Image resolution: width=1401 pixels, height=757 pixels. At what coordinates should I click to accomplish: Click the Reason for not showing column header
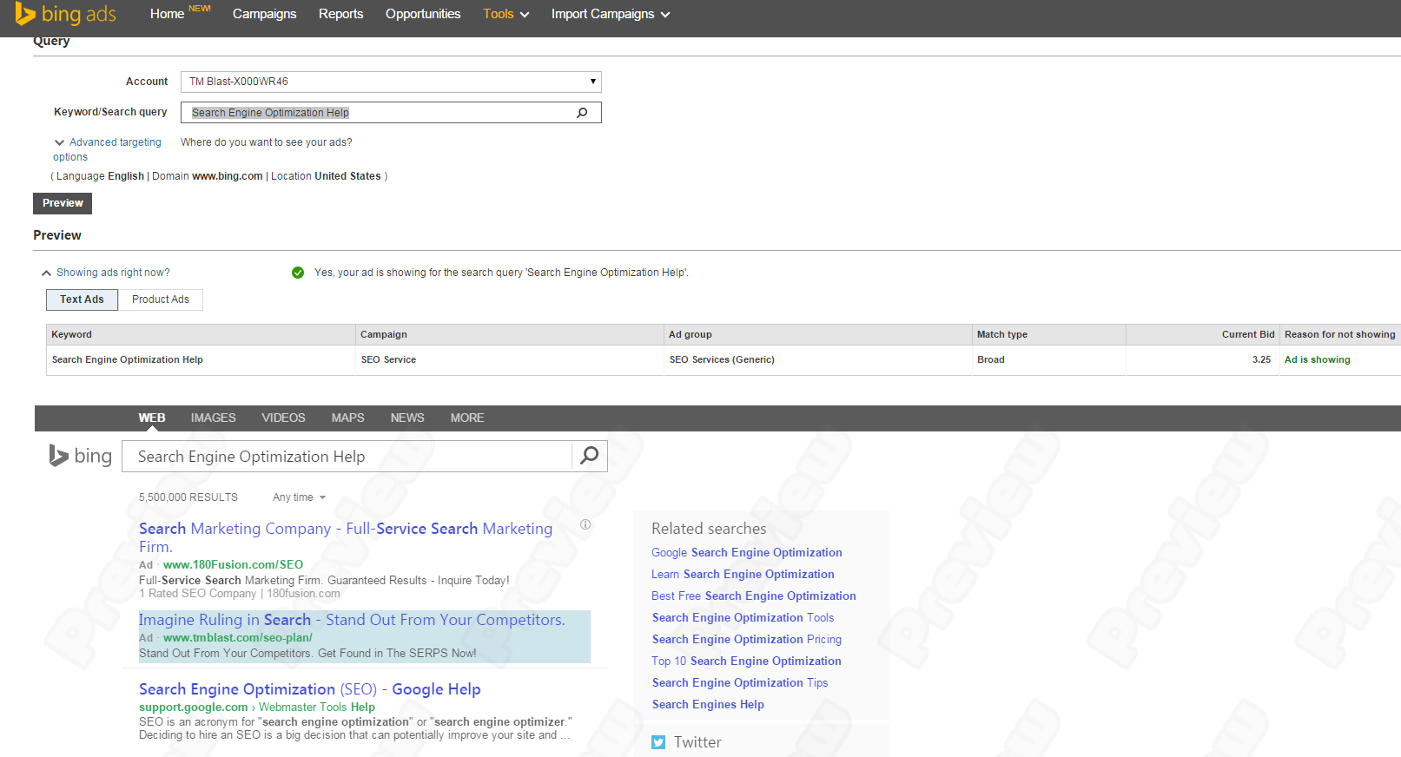1340,334
